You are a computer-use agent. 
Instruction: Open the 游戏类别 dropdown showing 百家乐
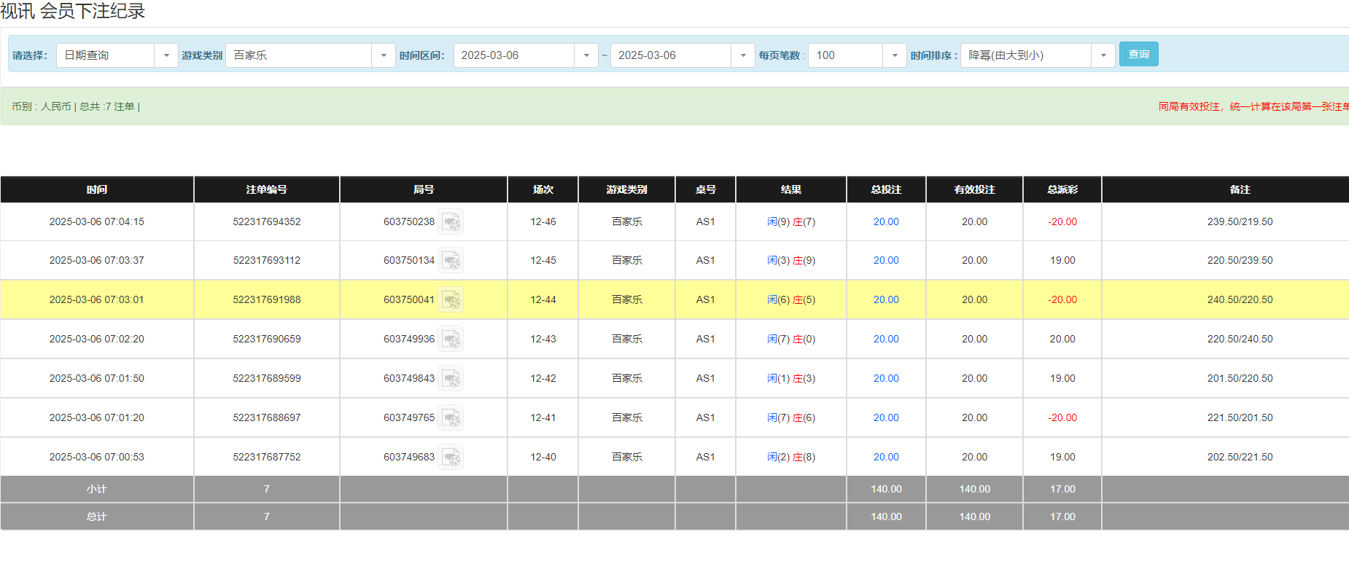pos(383,55)
